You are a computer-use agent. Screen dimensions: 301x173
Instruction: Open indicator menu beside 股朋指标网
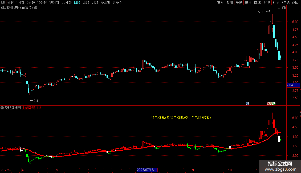2,108
